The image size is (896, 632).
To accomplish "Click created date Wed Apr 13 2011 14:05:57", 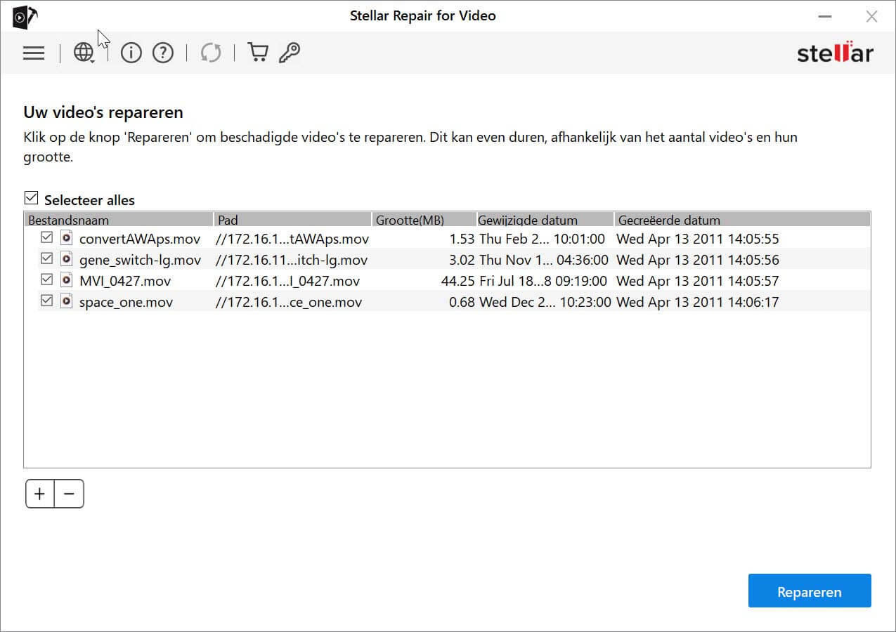I will (x=698, y=281).
